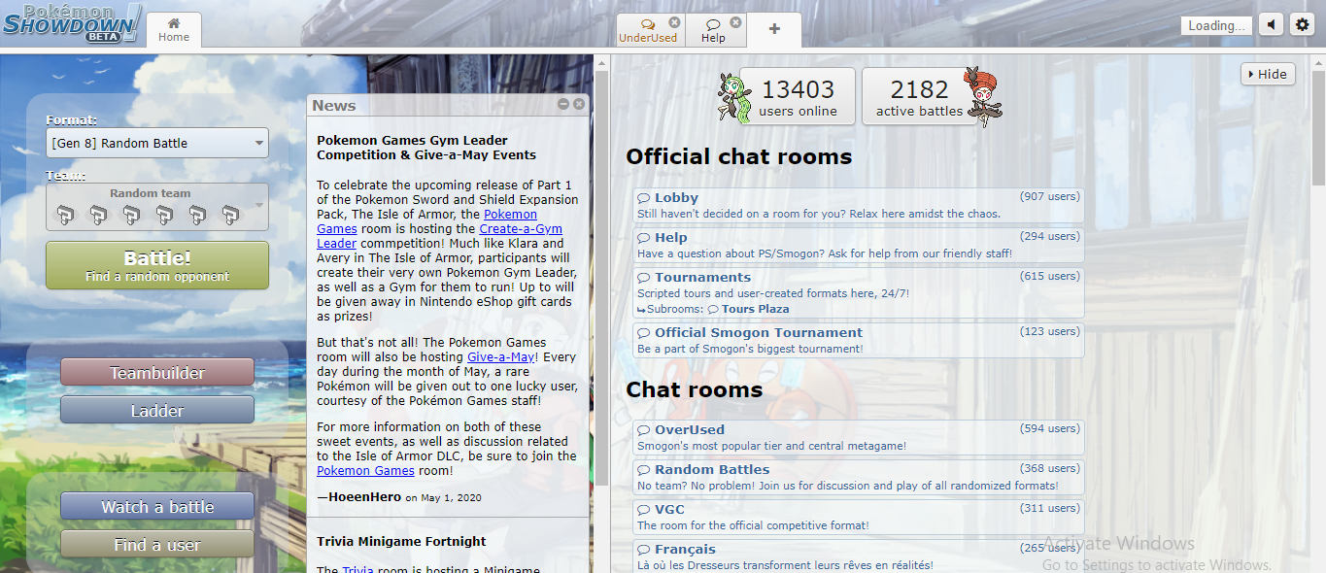
Task: Join the Official Smogon Tournament room
Action: coord(859,340)
